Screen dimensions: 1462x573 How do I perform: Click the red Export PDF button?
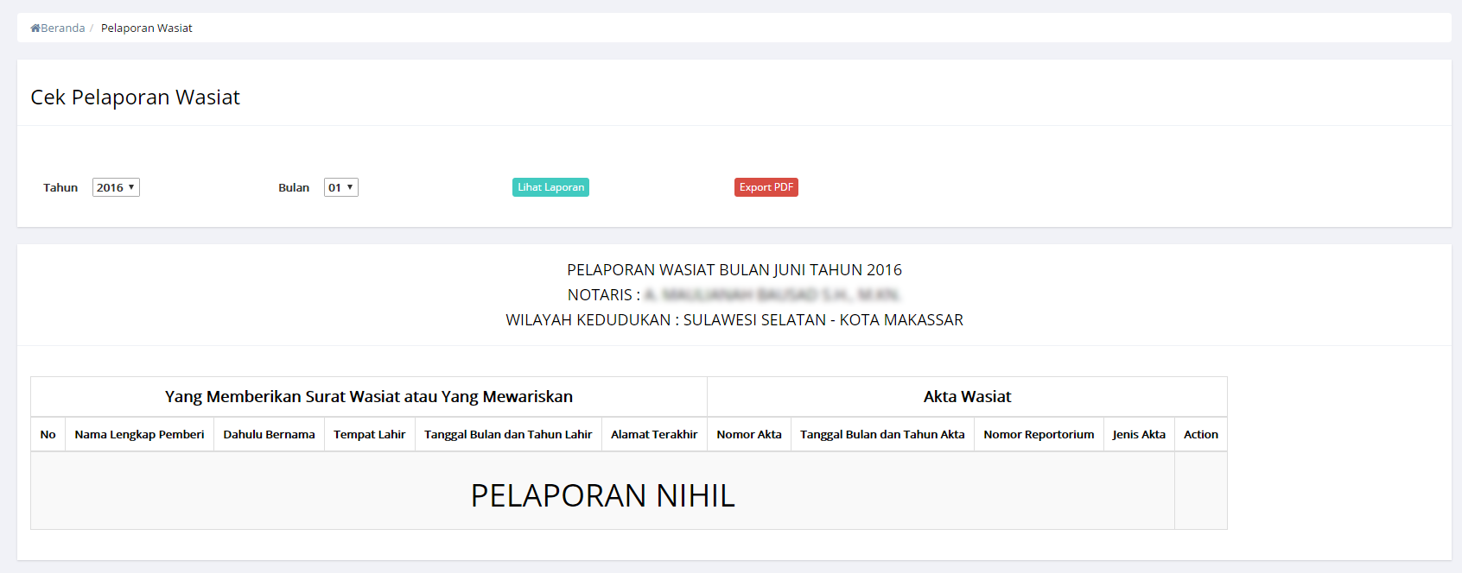coord(766,187)
